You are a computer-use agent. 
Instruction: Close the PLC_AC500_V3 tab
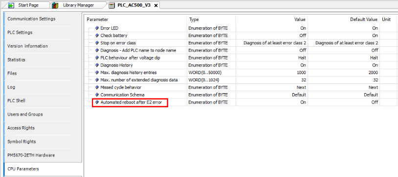pos(156,5)
